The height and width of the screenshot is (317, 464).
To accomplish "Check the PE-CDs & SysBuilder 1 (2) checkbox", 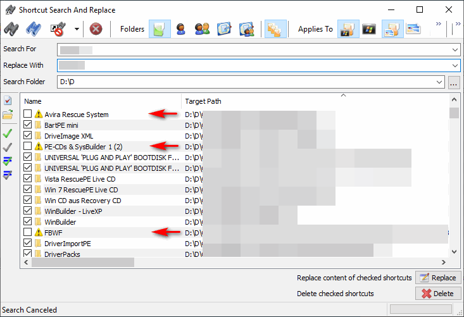I will click(27, 146).
